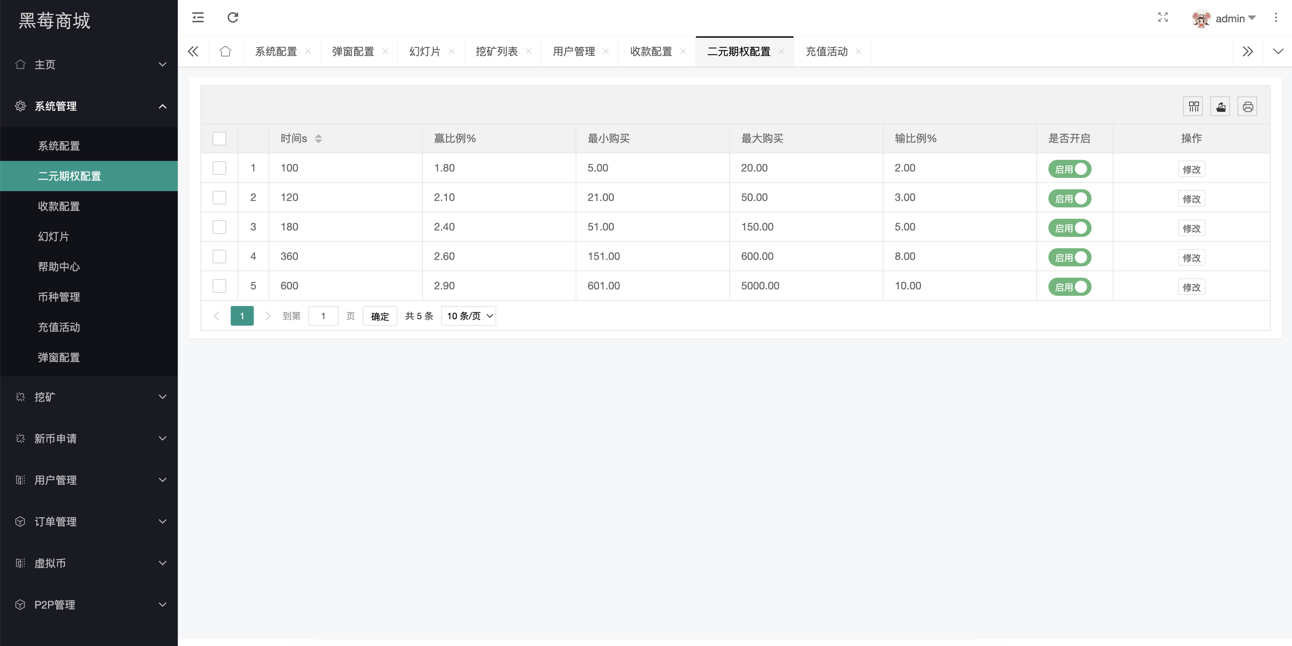The height and width of the screenshot is (646, 1292).
Task: Open the 10条/页 page size dropdown
Action: (x=468, y=316)
